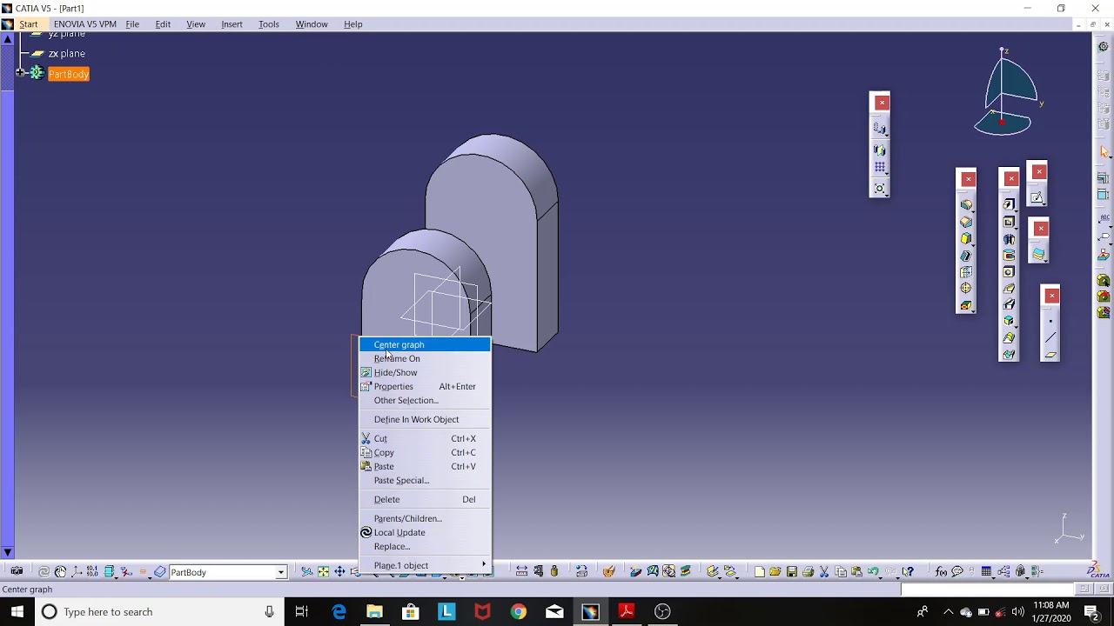The image size is (1114, 626).
Task: Click the Select arrow tool
Action: click(1104, 151)
